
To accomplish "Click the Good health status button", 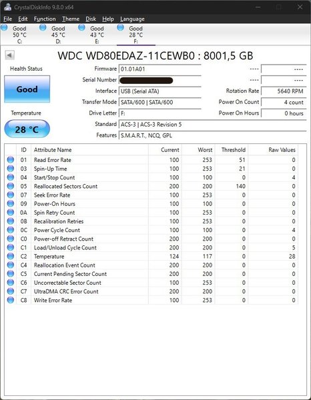I will (27, 89).
